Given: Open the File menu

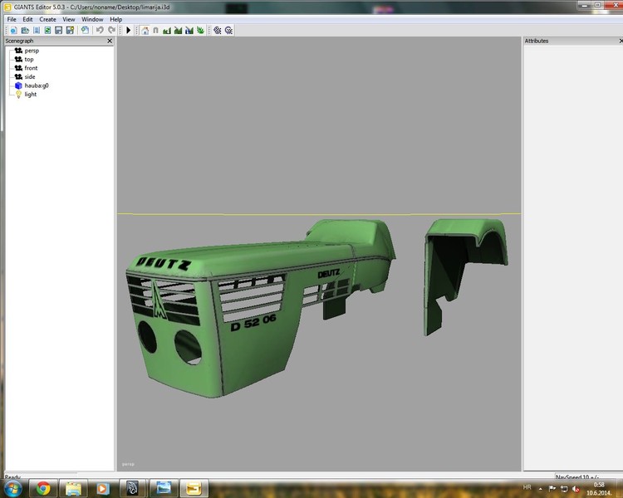Looking at the screenshot, I should coord(12,19).
